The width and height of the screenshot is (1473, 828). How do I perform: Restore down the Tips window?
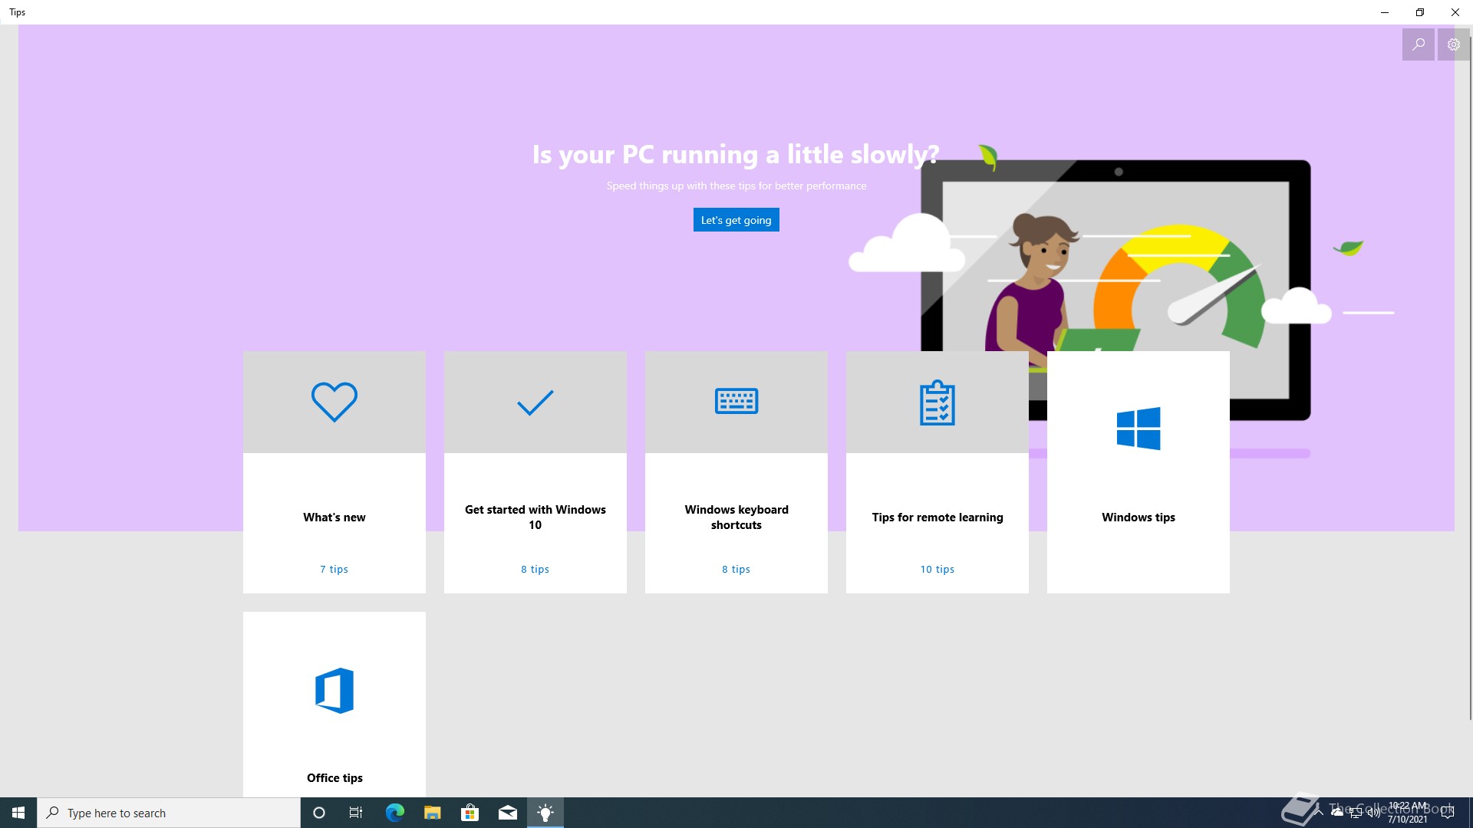click(1420, 12)
